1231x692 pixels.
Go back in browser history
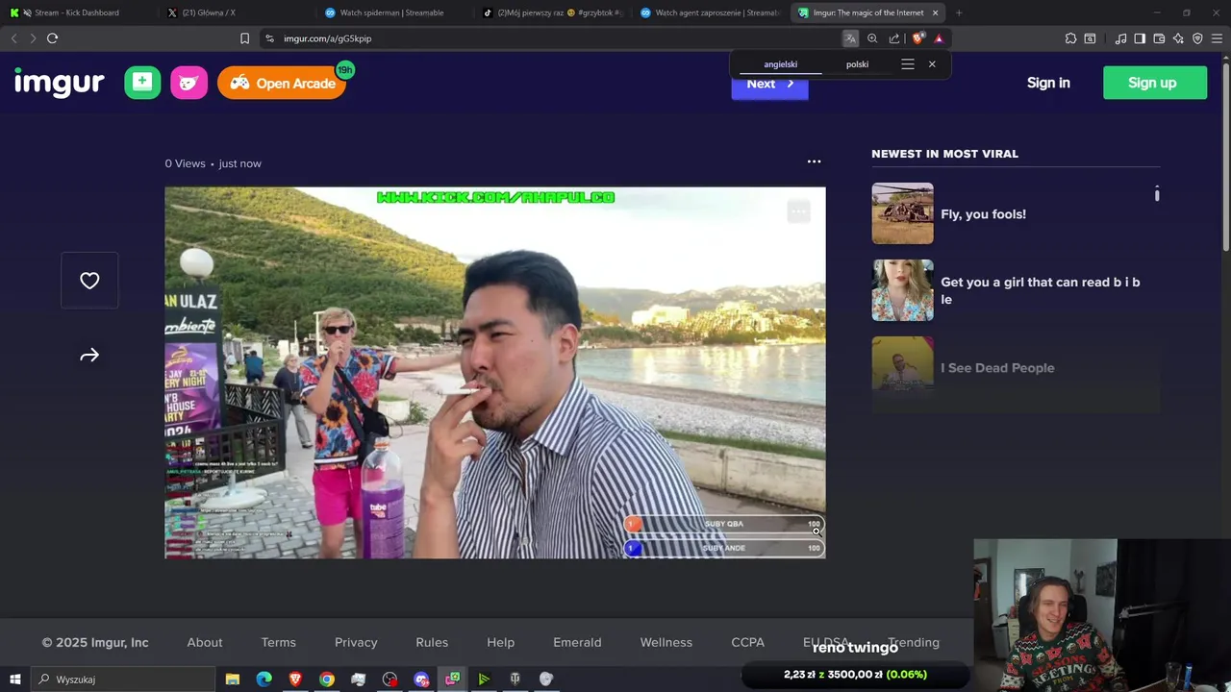click(13, 38)
